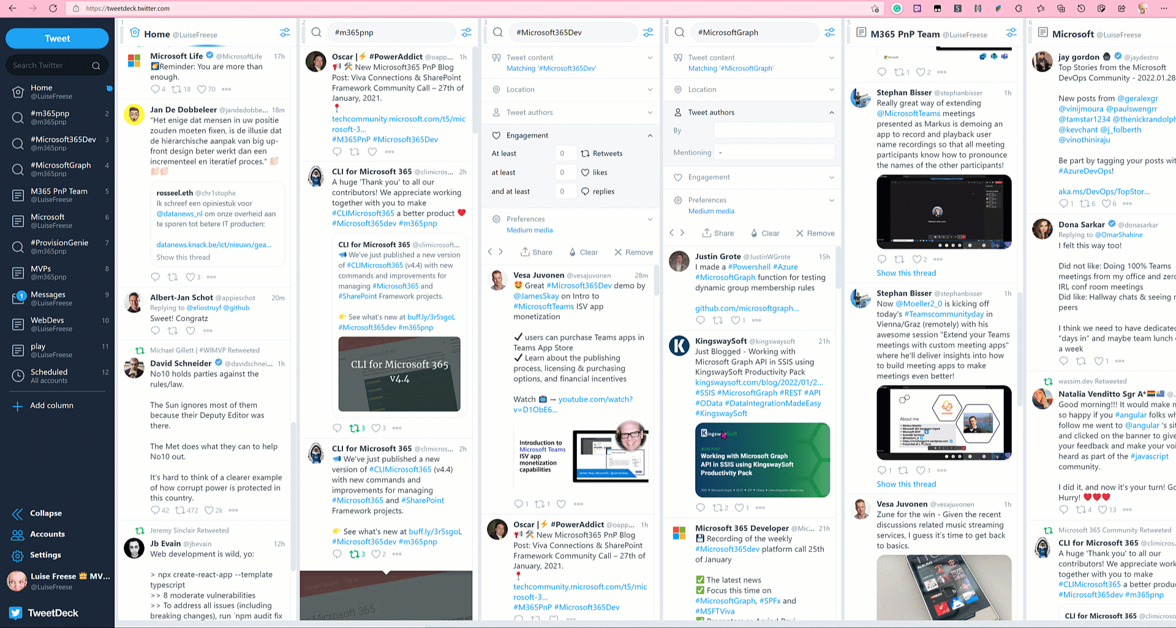Screen dimensions: 1176x628
Task: Open techcommunity.microsoft.com link in Oscar's tweet
Action: tap(399, 124)
